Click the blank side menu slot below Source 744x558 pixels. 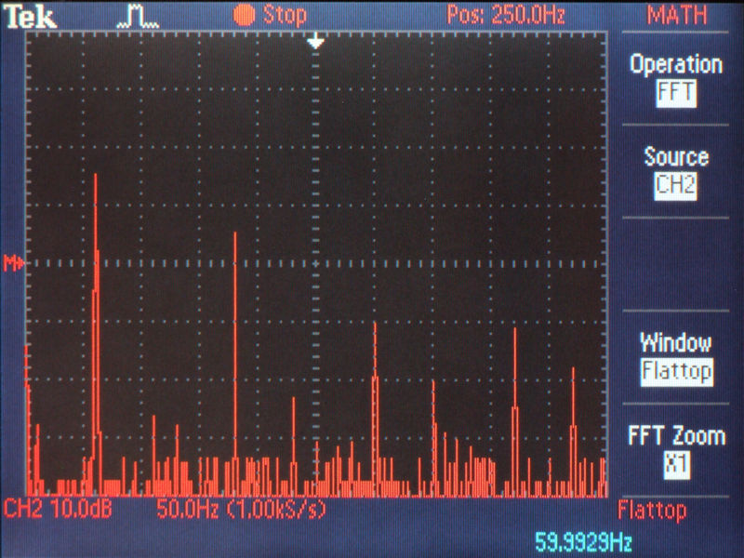pyautogui.click(x=676, y=263)
